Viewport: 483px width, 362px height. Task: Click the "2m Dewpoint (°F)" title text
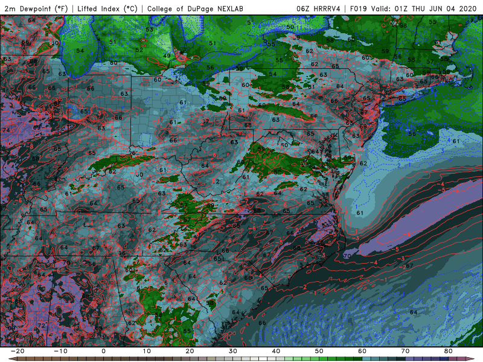click(36, 8)
